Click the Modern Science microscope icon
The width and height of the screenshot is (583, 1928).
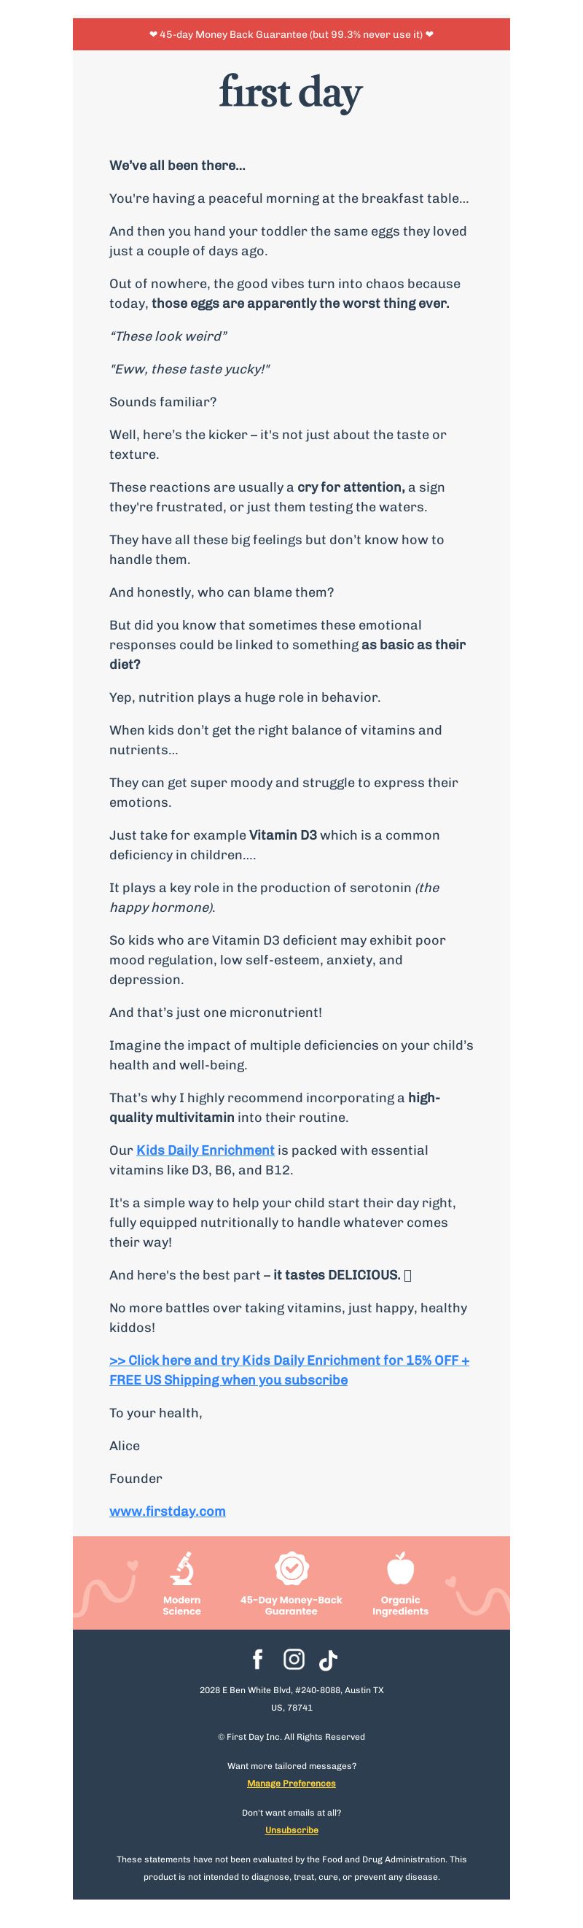coord(181,1568)
